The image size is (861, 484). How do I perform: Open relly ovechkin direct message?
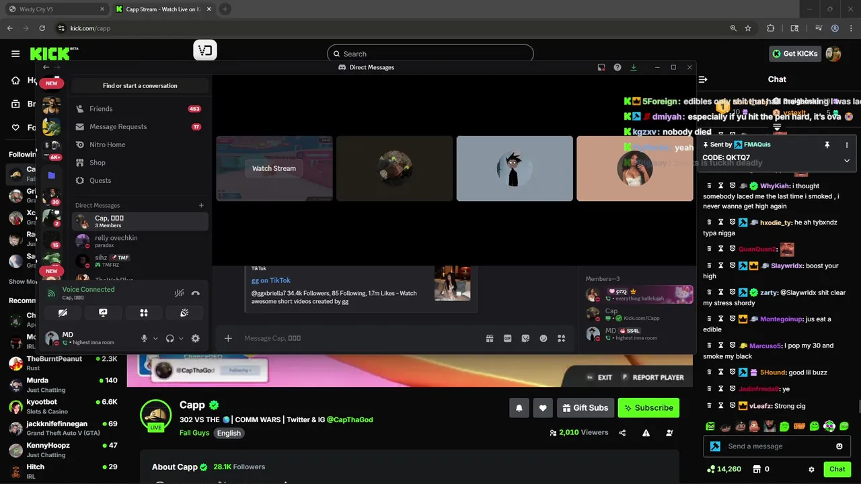point(139,241)
